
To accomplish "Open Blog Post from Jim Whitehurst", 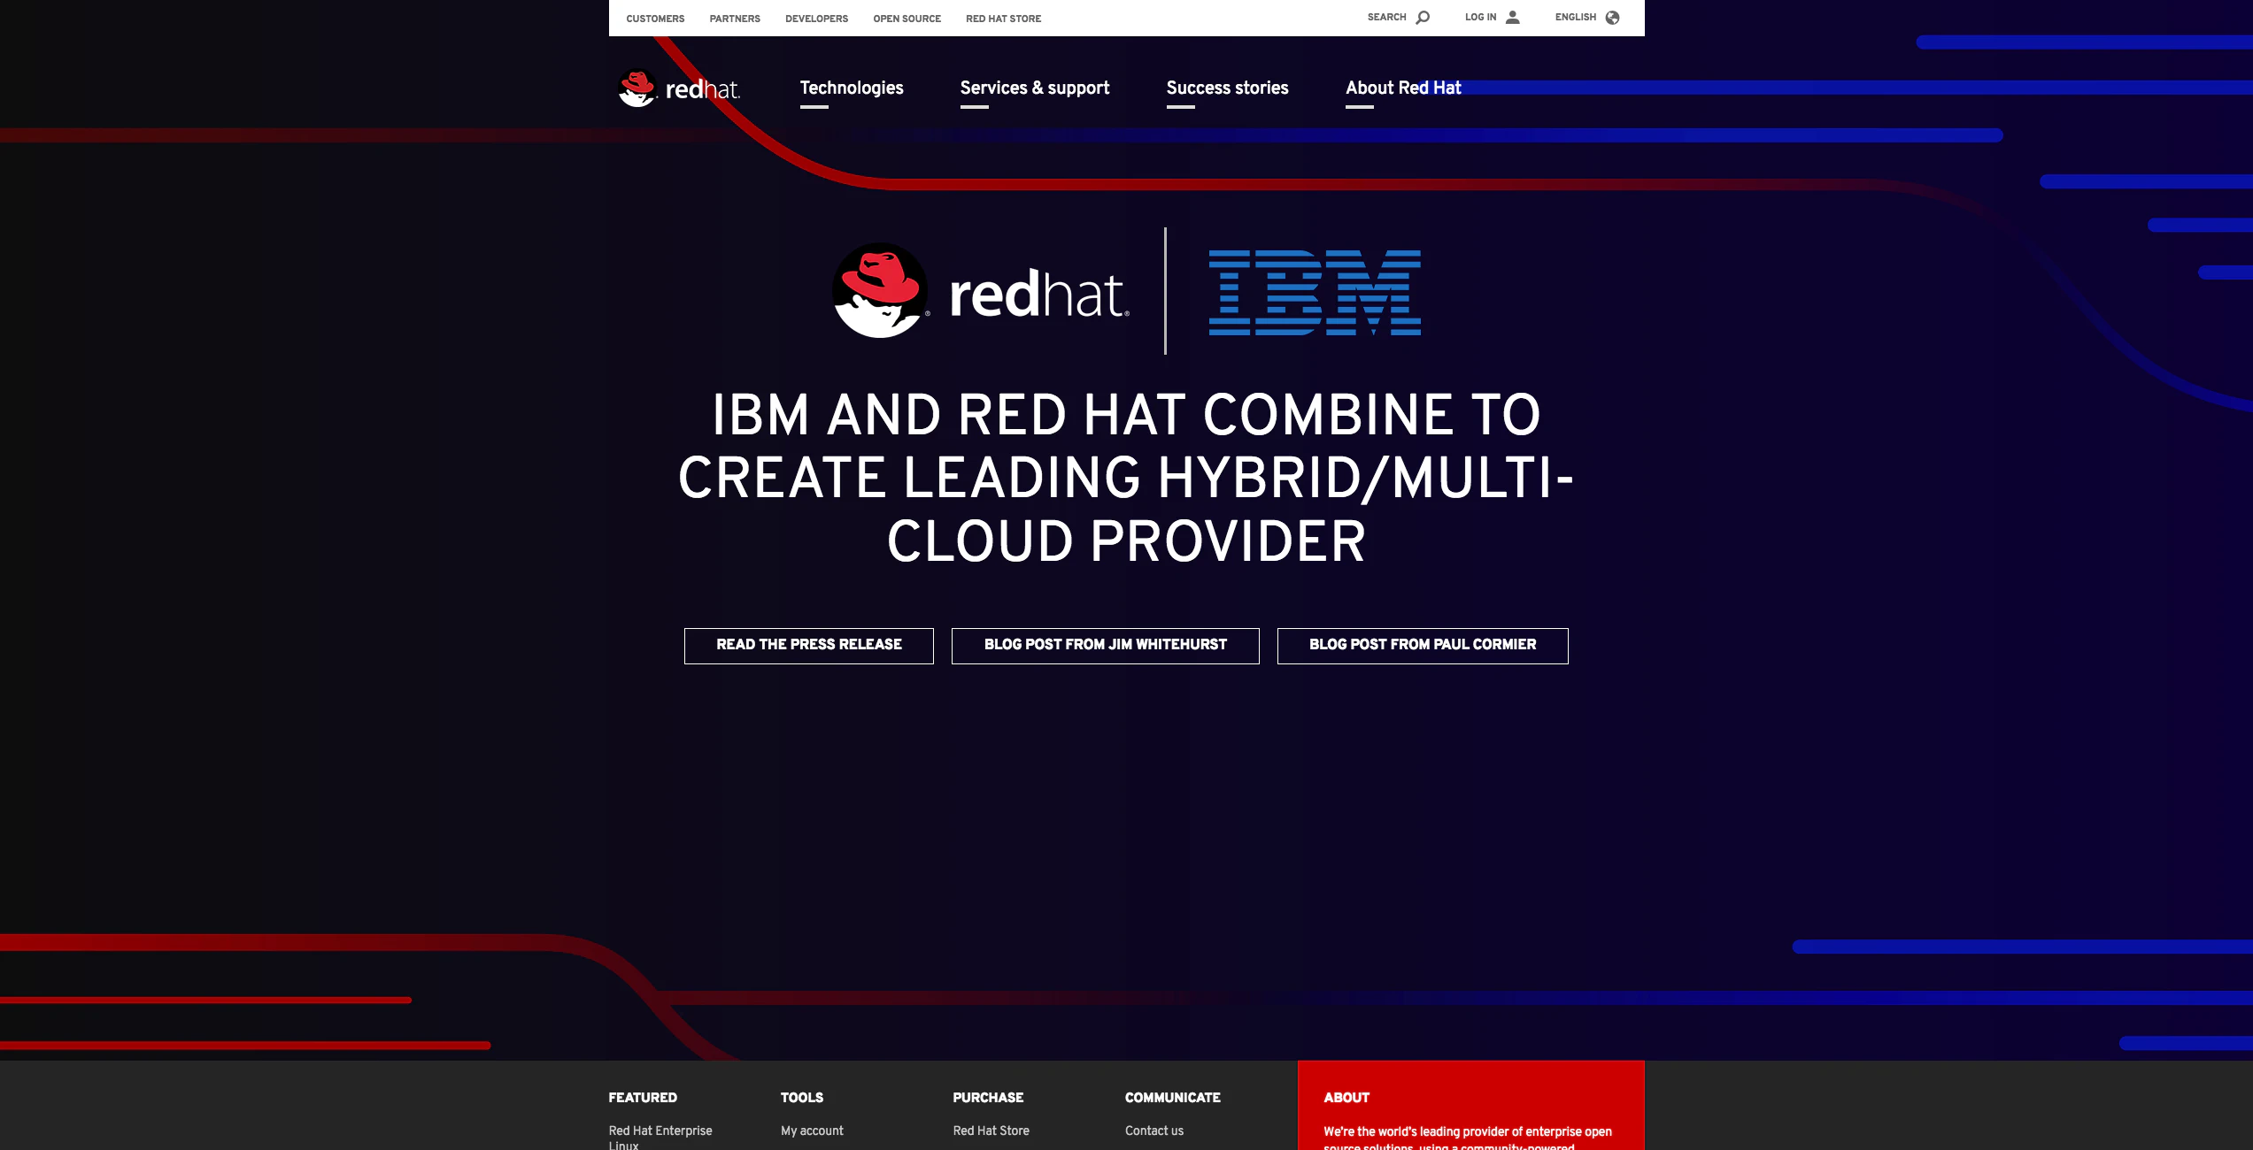I will click(x=1105, y=646).
